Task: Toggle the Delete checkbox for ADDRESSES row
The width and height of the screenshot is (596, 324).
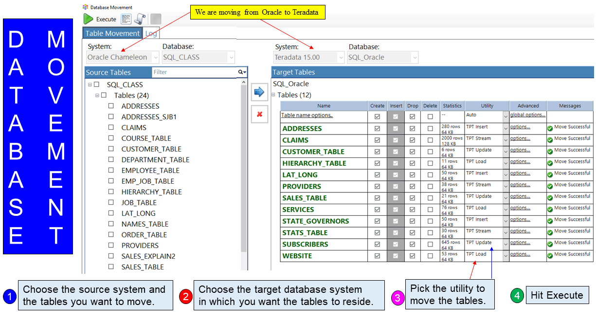Action: tap(430, 129)
